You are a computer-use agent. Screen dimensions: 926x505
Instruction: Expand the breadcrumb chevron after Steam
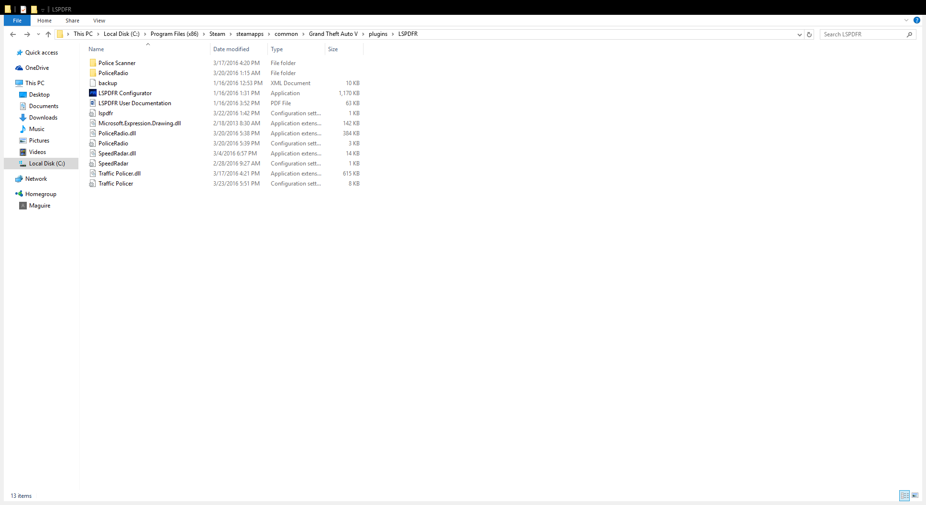coord(231,34)
